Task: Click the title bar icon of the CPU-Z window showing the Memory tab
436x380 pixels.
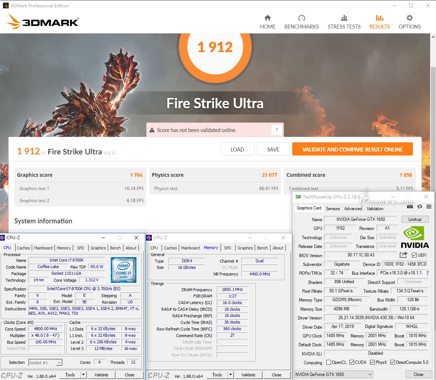Action: pos(149,238)
